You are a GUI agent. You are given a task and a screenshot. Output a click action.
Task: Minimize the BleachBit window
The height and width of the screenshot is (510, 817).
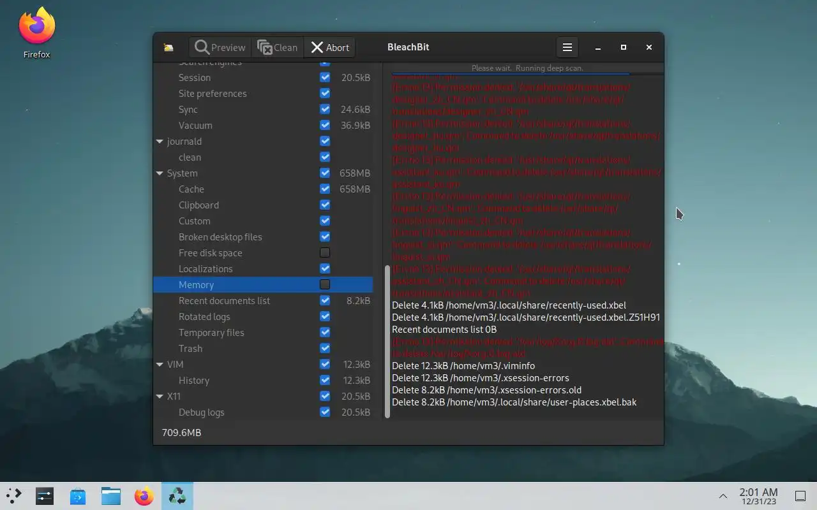tap(598, 47)
